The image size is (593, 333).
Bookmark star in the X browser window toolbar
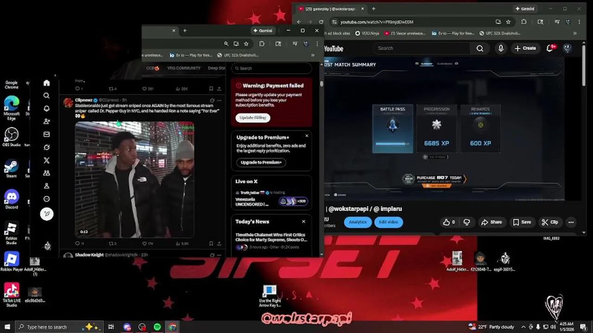pos(246,43)
